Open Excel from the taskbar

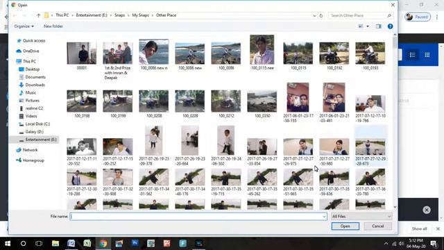(x=87, y=244)
